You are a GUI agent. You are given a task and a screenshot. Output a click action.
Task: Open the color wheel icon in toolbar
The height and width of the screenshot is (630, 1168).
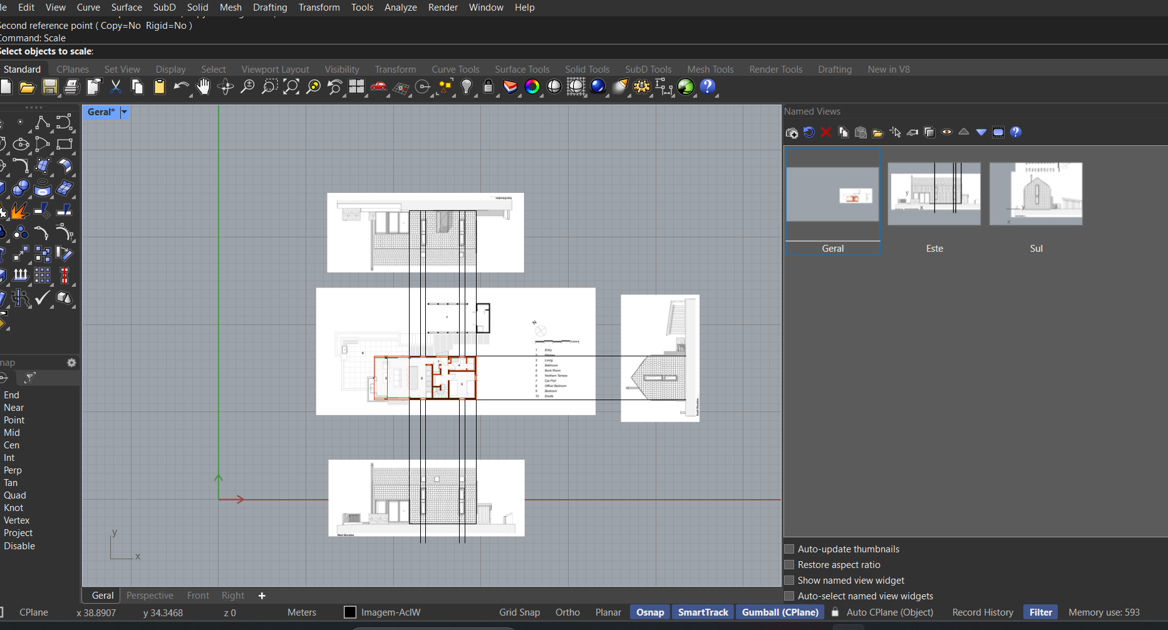coord(532,87)
